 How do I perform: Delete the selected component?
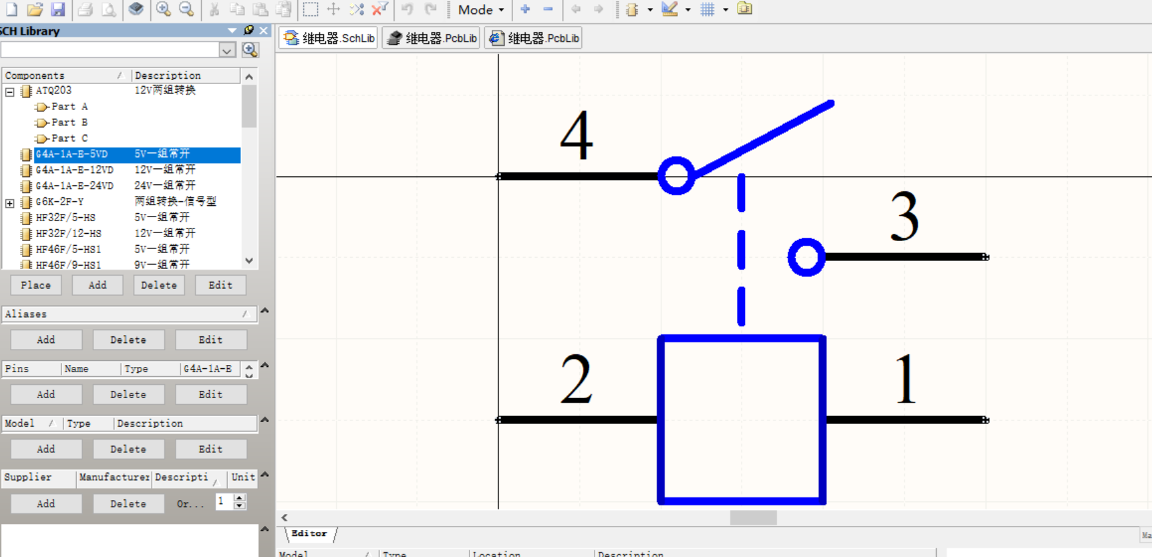159,285
